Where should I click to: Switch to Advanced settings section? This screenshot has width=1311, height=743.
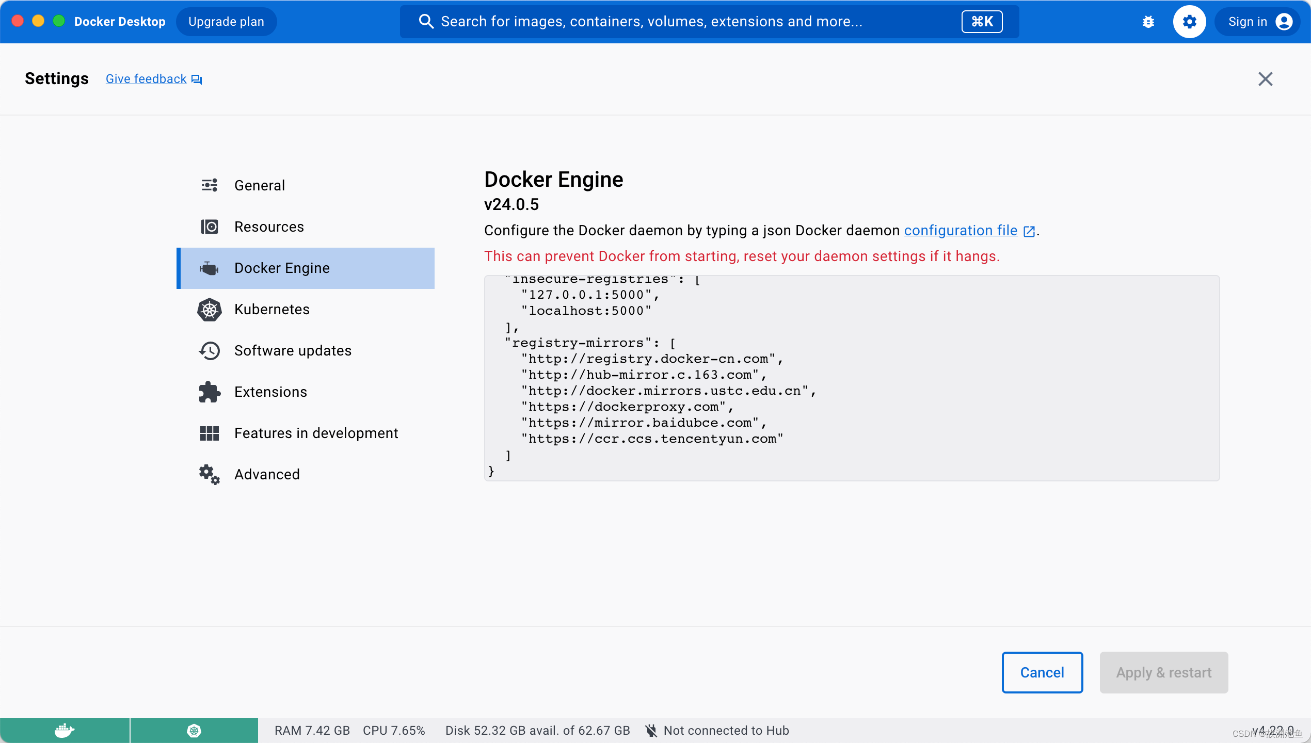click(266, 475)
